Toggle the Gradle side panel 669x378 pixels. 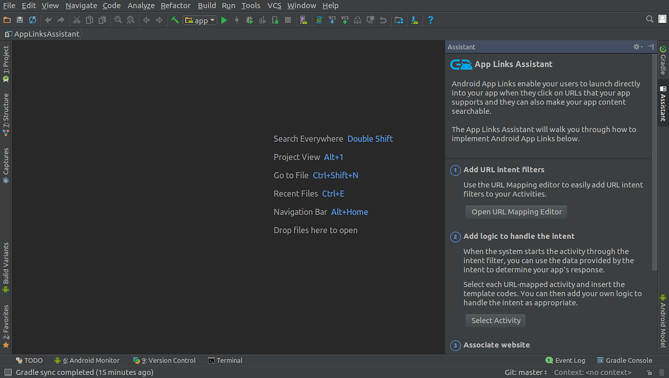(x=663, y=62)
